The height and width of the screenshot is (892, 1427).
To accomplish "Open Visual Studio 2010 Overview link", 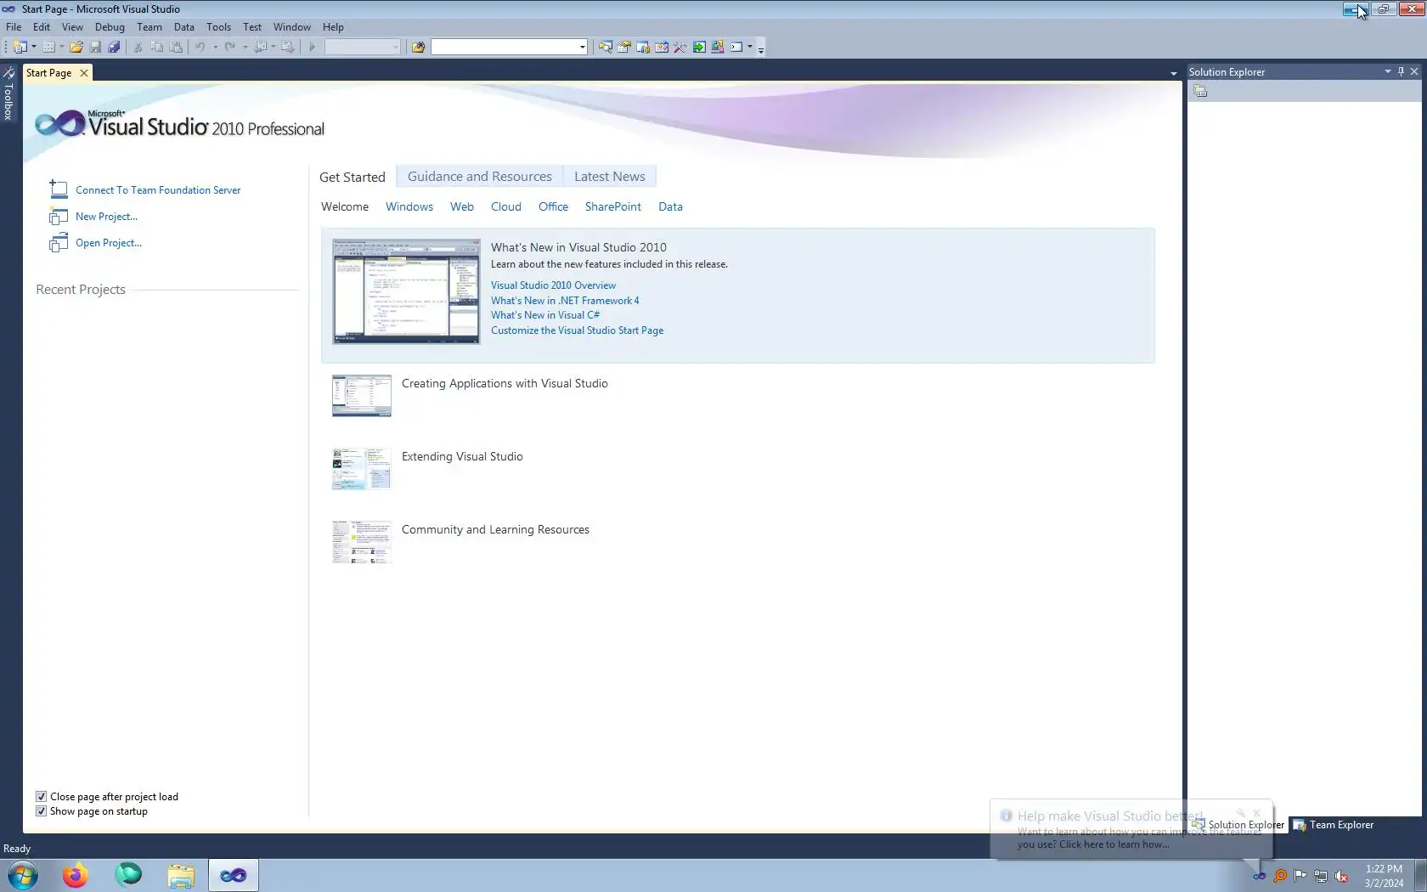I will click(x=553, y=285).
